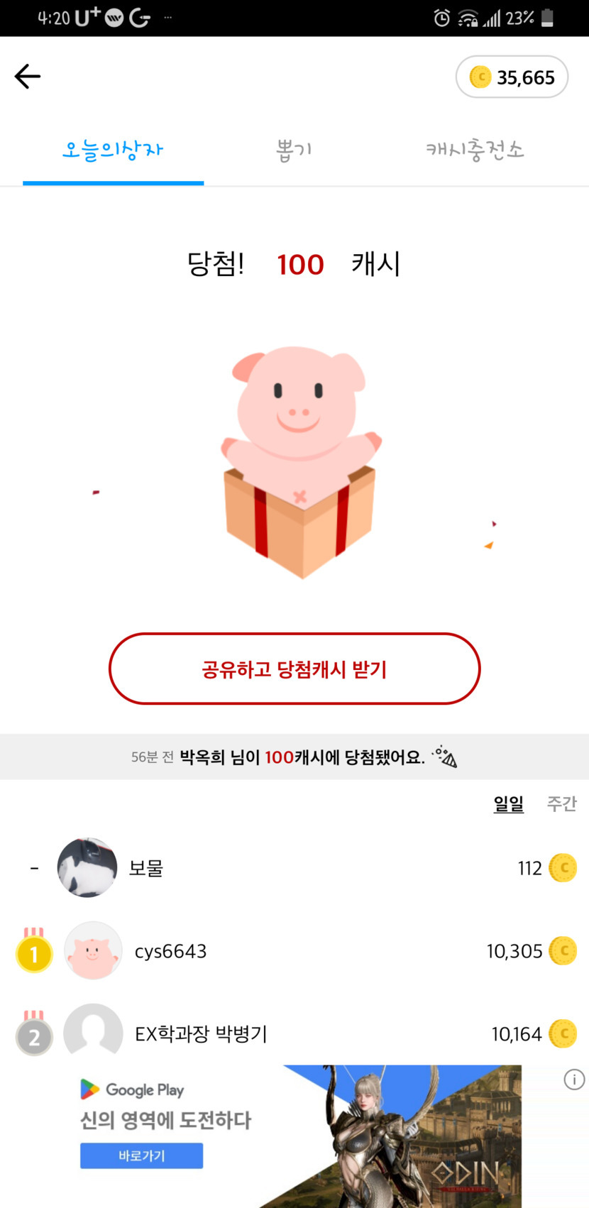Switch ranking to 주간 view
The image size is (589, 1208).
pos(561,803)
